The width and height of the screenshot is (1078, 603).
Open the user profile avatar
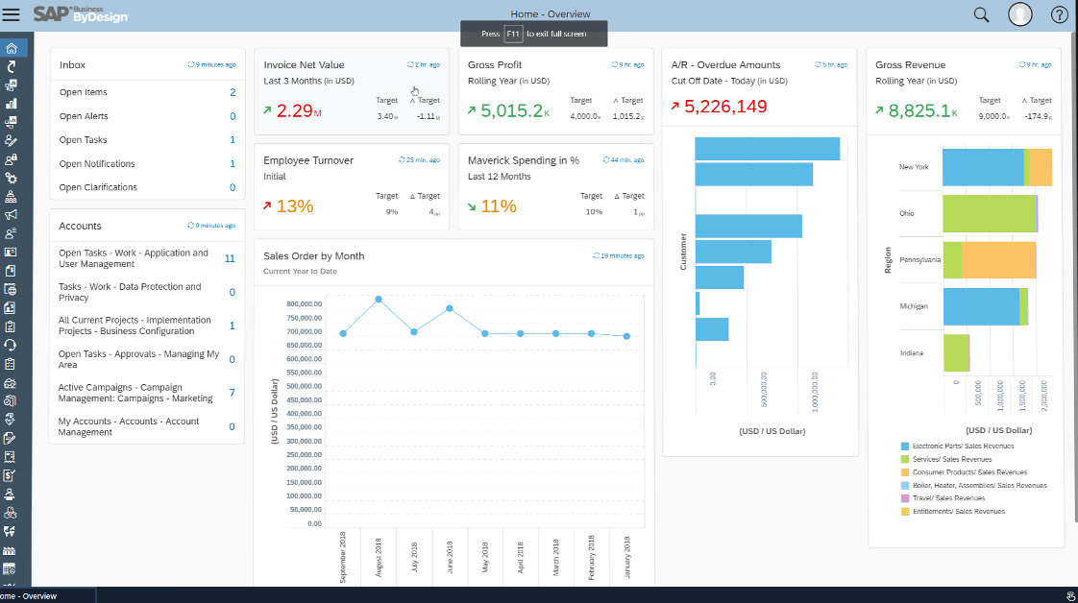[1020, 14]
